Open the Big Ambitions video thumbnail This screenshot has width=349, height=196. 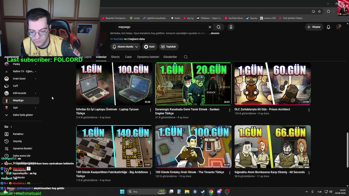[114, 146]
